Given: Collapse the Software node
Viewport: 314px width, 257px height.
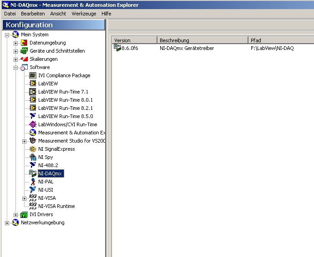Looking at the screenshot, I should [15, 68].
